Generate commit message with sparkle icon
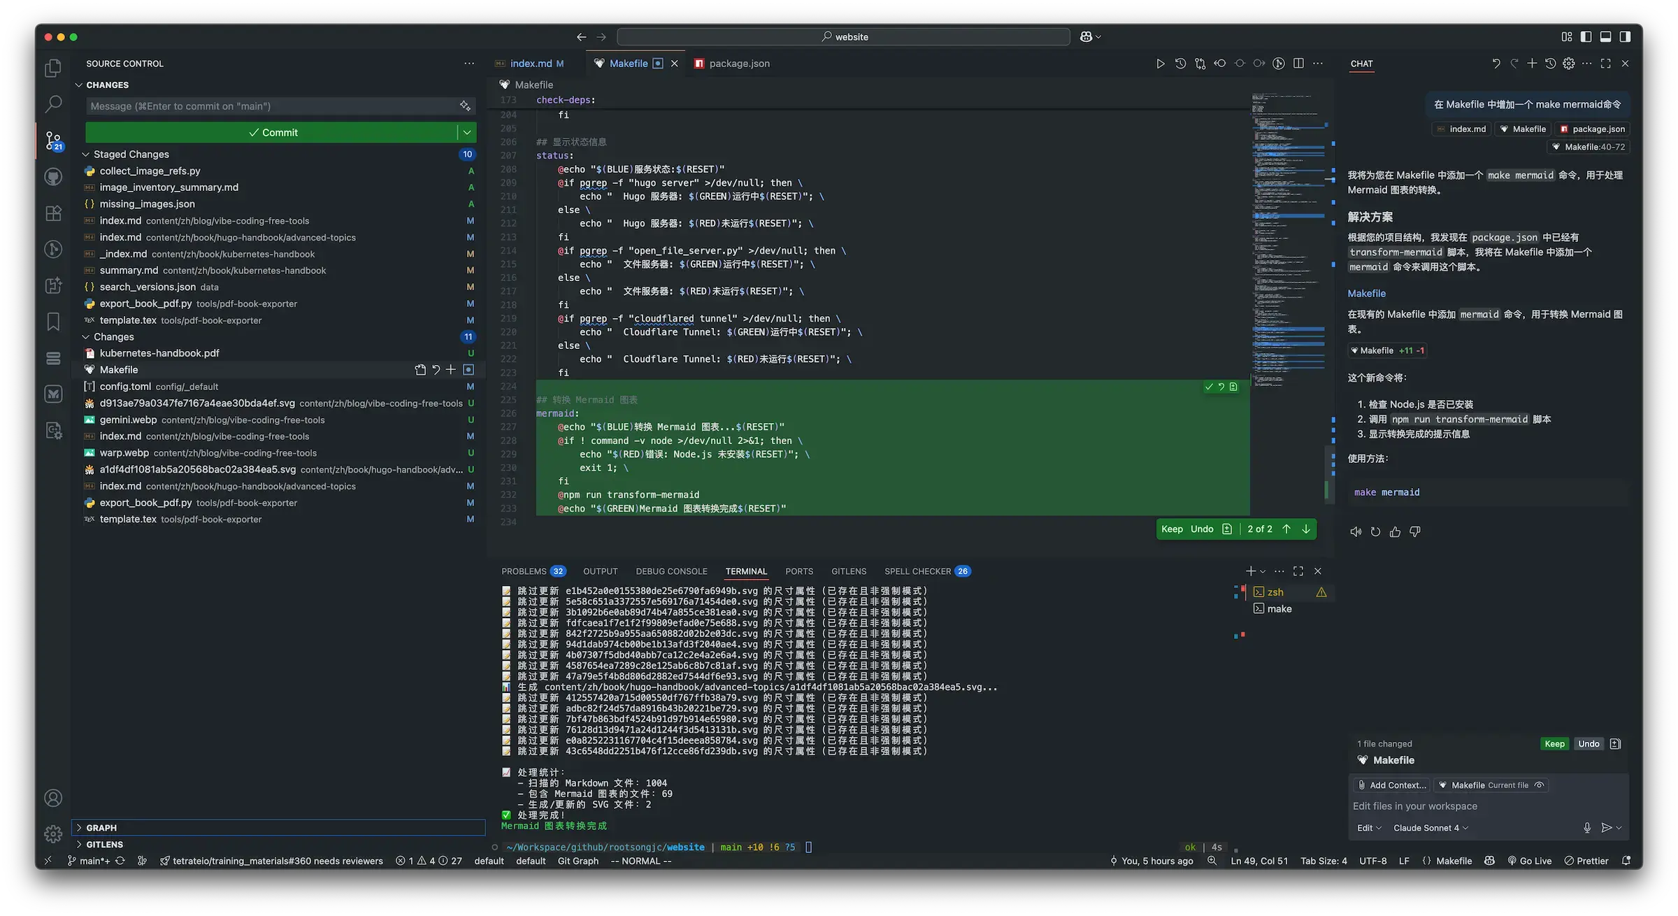The image size is (1678, 916). (465, 106)
